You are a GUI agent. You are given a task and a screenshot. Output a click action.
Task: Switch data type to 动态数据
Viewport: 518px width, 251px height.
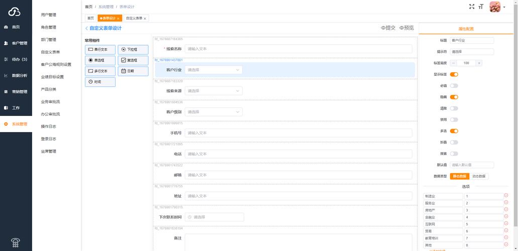(479, 176)
